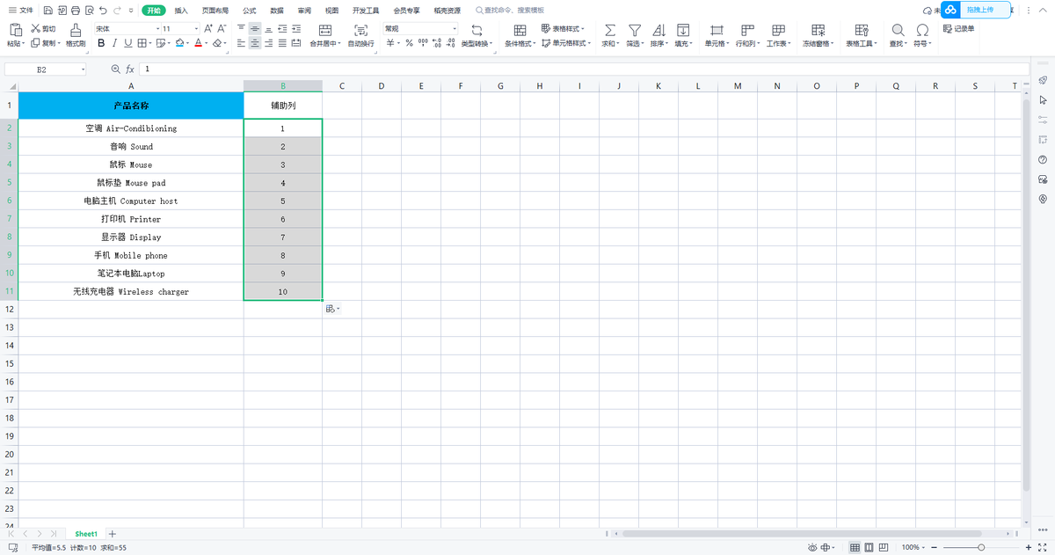This screenshot has width=1055, height=555.
Task: Click the Auto Wrap (自动换行) icon
Action: click(x=360, y=30)
